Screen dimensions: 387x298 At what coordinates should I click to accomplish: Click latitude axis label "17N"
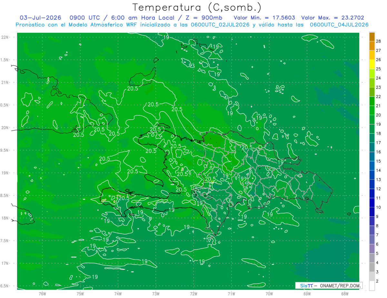[x=5, y=263]
